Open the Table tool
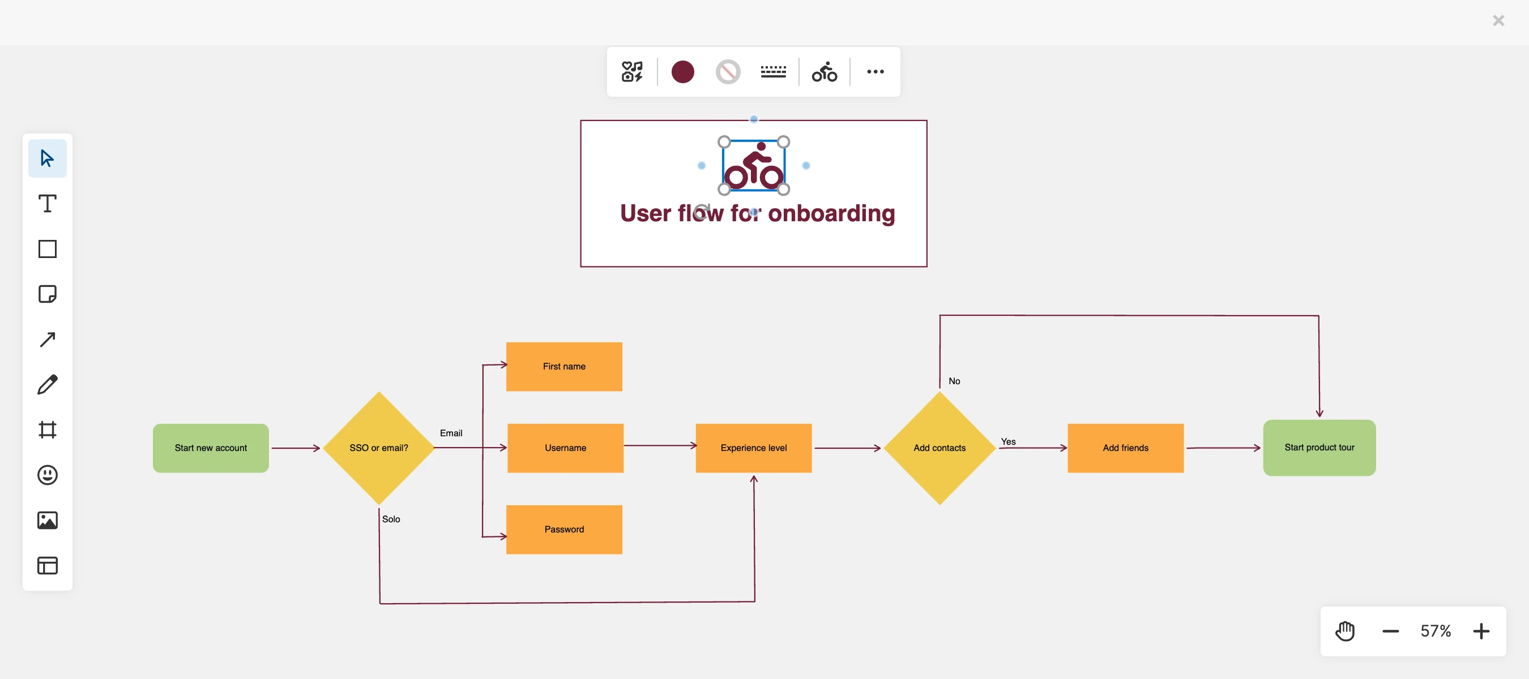 48,565
